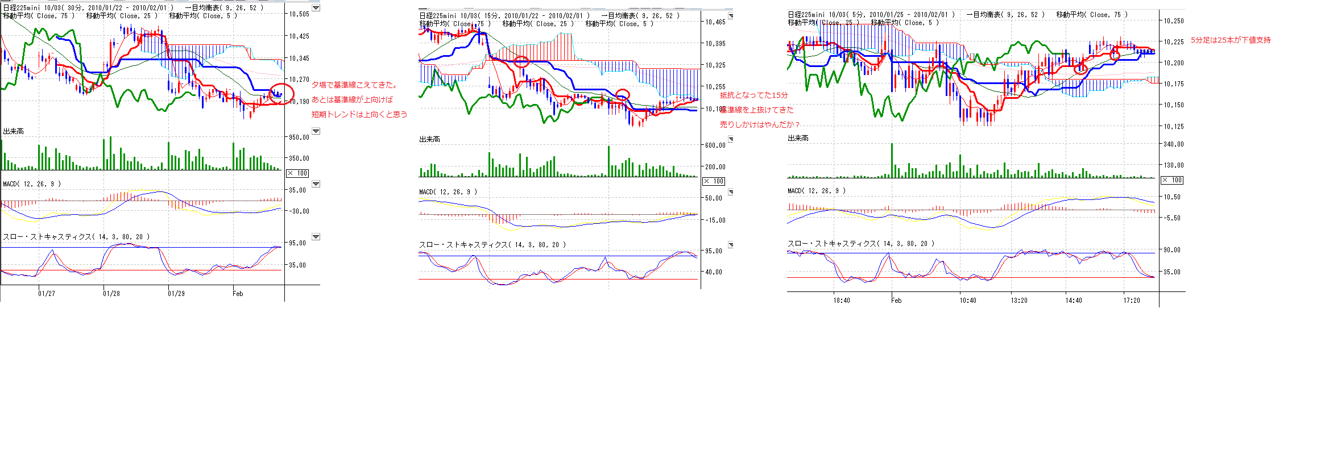
Task: Click the red circle marker on 30分 chart
Action: pyautogui.click(x=281, y=94)
